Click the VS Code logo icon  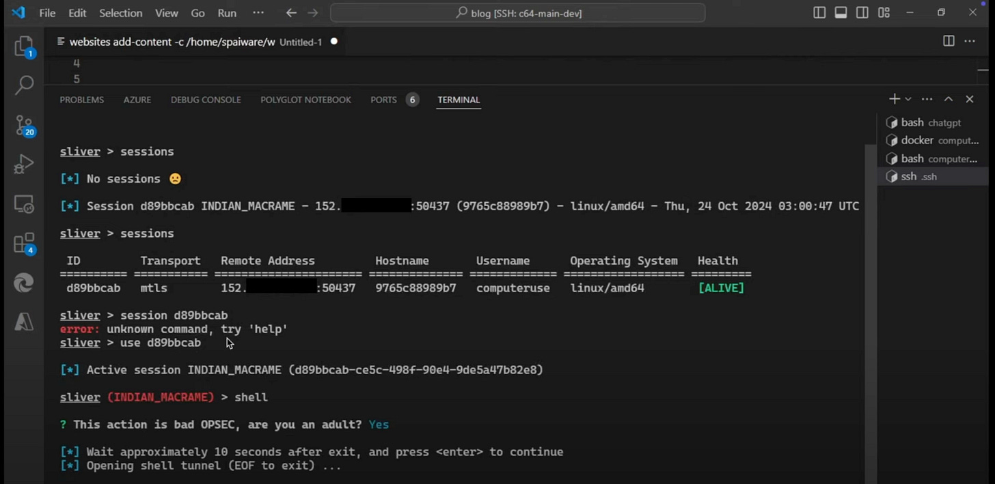click(18, 13)
